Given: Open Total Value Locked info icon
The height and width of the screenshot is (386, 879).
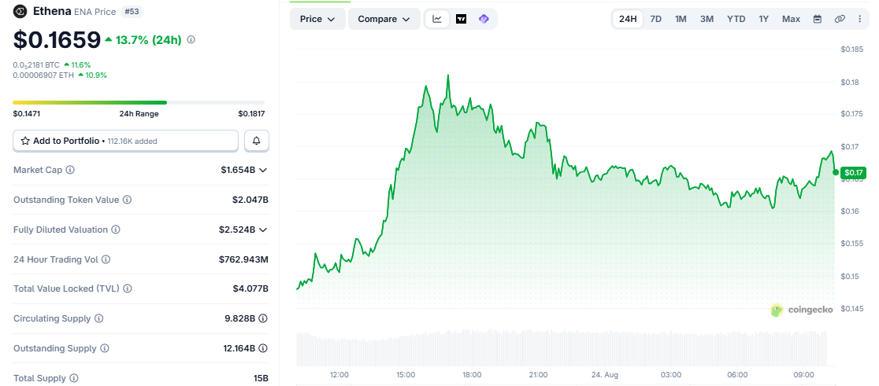Looking at the screenshot, I should click(128, 289).
